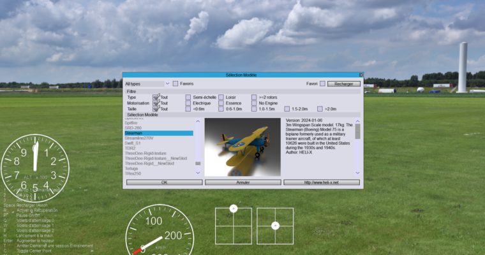Uncheck the Tout checkbox for Taille

click(x=156, y=109)
